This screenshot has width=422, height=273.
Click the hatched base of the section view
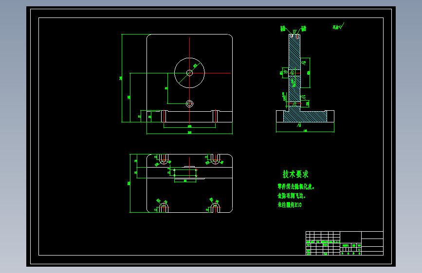click(x=305, y=117)
